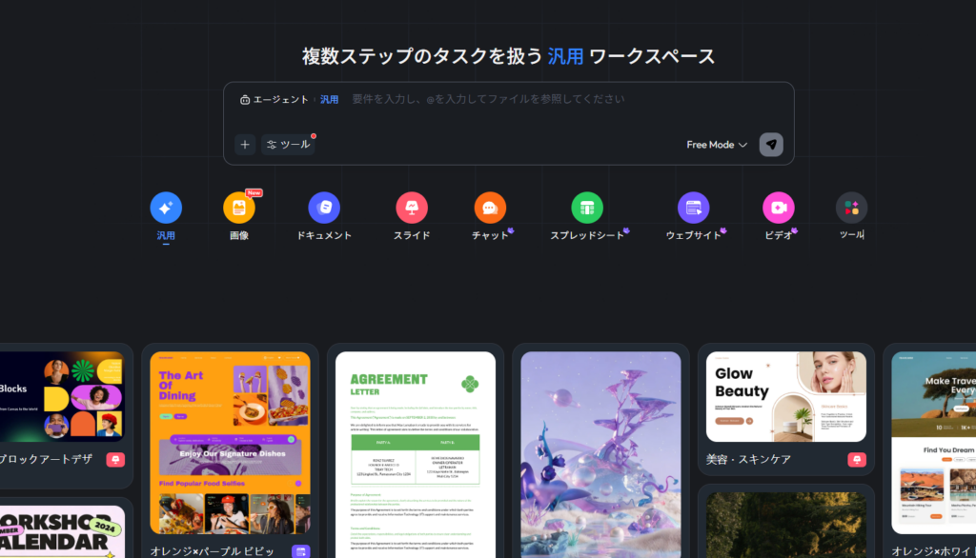Choose the ドキュメント document icon
Image resolution: width=976 pixels, height=558 pixels.
click(324, 208)
